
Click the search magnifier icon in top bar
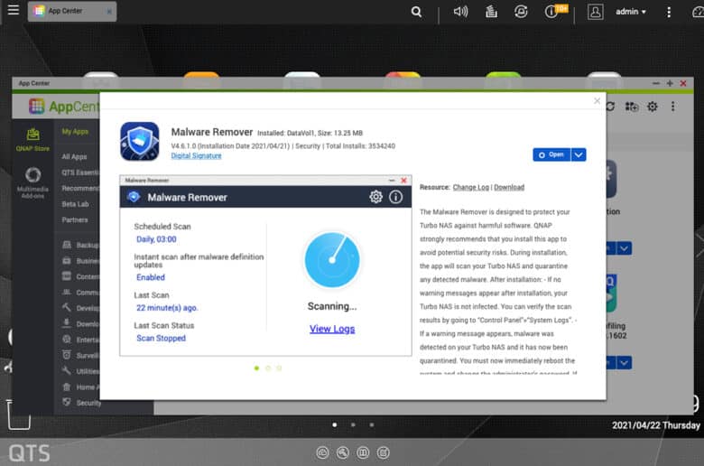coord(416,12)
